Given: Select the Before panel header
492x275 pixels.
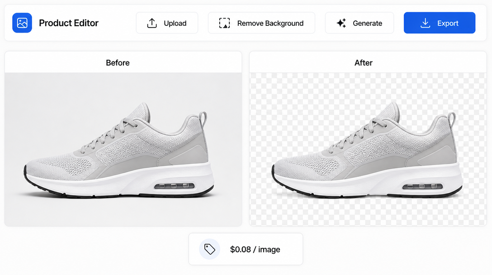Looking at the screenshot, I should [x=123, y=62].
